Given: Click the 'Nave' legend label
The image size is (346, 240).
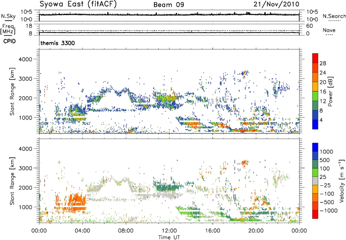Looking at the screenshot, I should (329, 30).
